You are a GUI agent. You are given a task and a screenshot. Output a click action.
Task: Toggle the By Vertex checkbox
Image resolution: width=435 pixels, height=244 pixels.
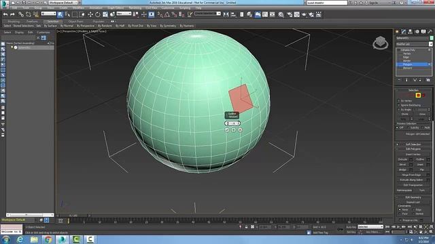tap(399, 101)
